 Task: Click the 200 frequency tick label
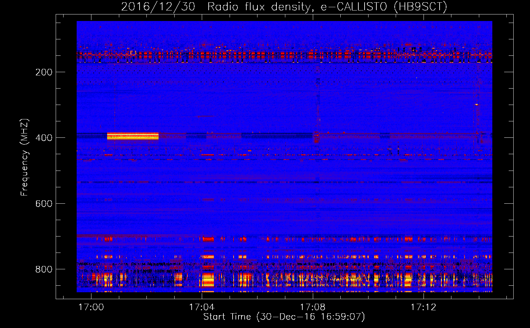pyautogui.click(x=44, y=72)
